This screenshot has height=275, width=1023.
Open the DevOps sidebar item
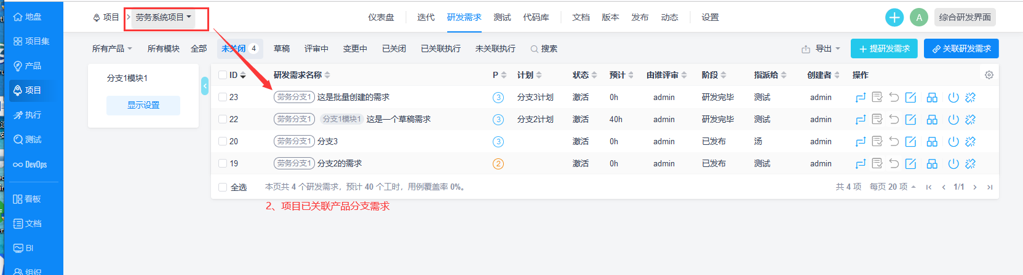(x=31, y=165)
